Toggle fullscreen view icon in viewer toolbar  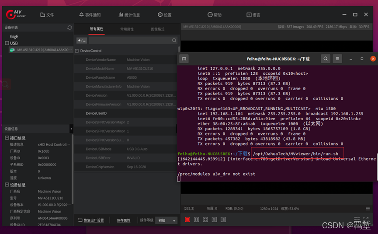pos(366,219)
